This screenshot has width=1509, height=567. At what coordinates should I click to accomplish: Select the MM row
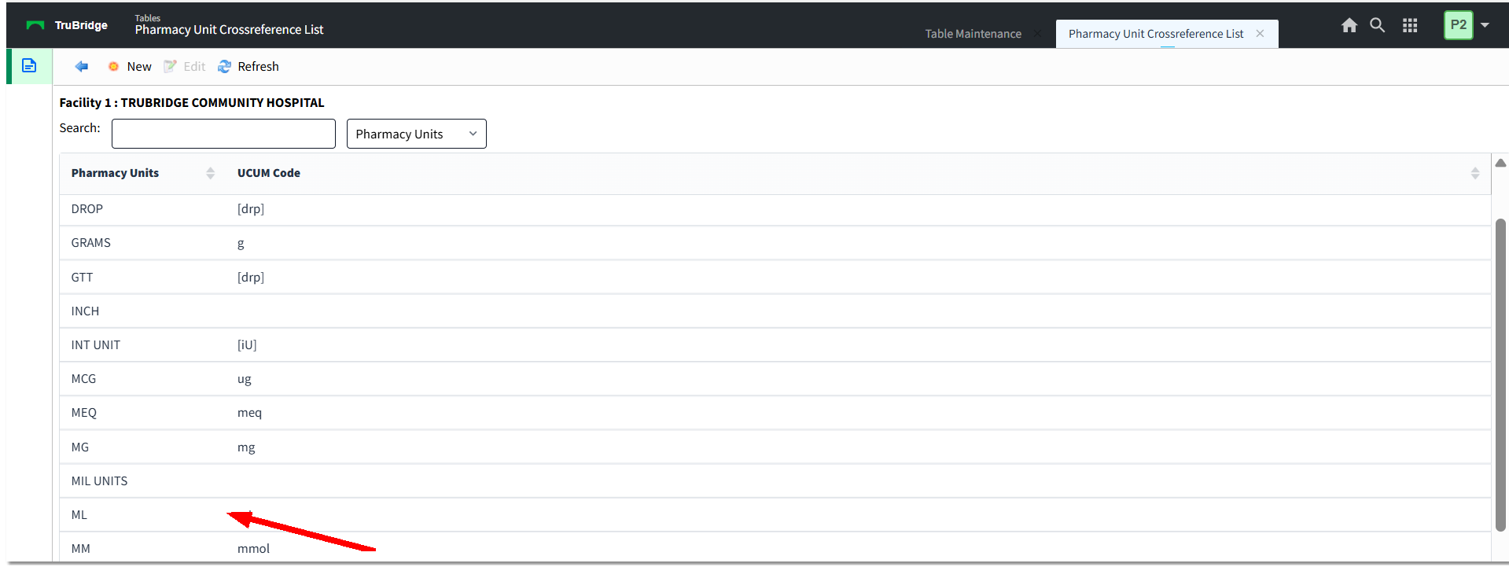[775, 548]
